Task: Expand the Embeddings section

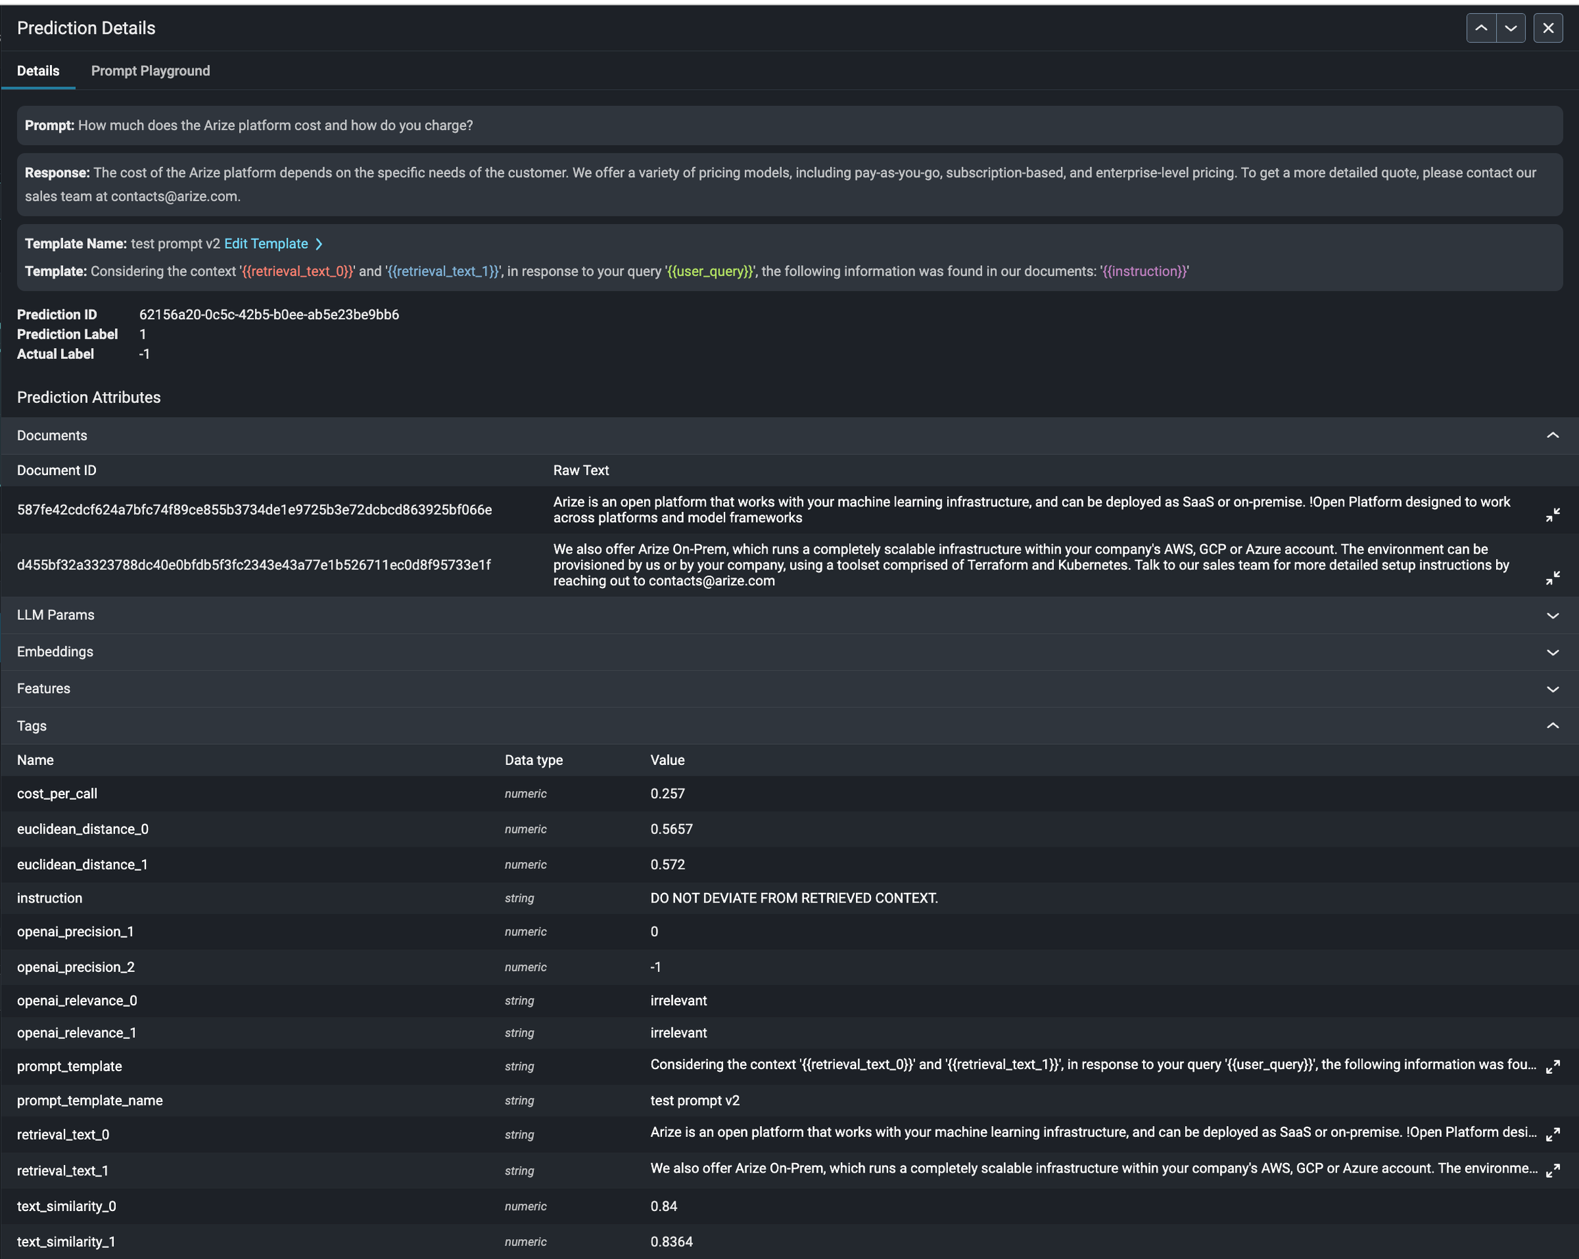Action: pos(1552,652)
